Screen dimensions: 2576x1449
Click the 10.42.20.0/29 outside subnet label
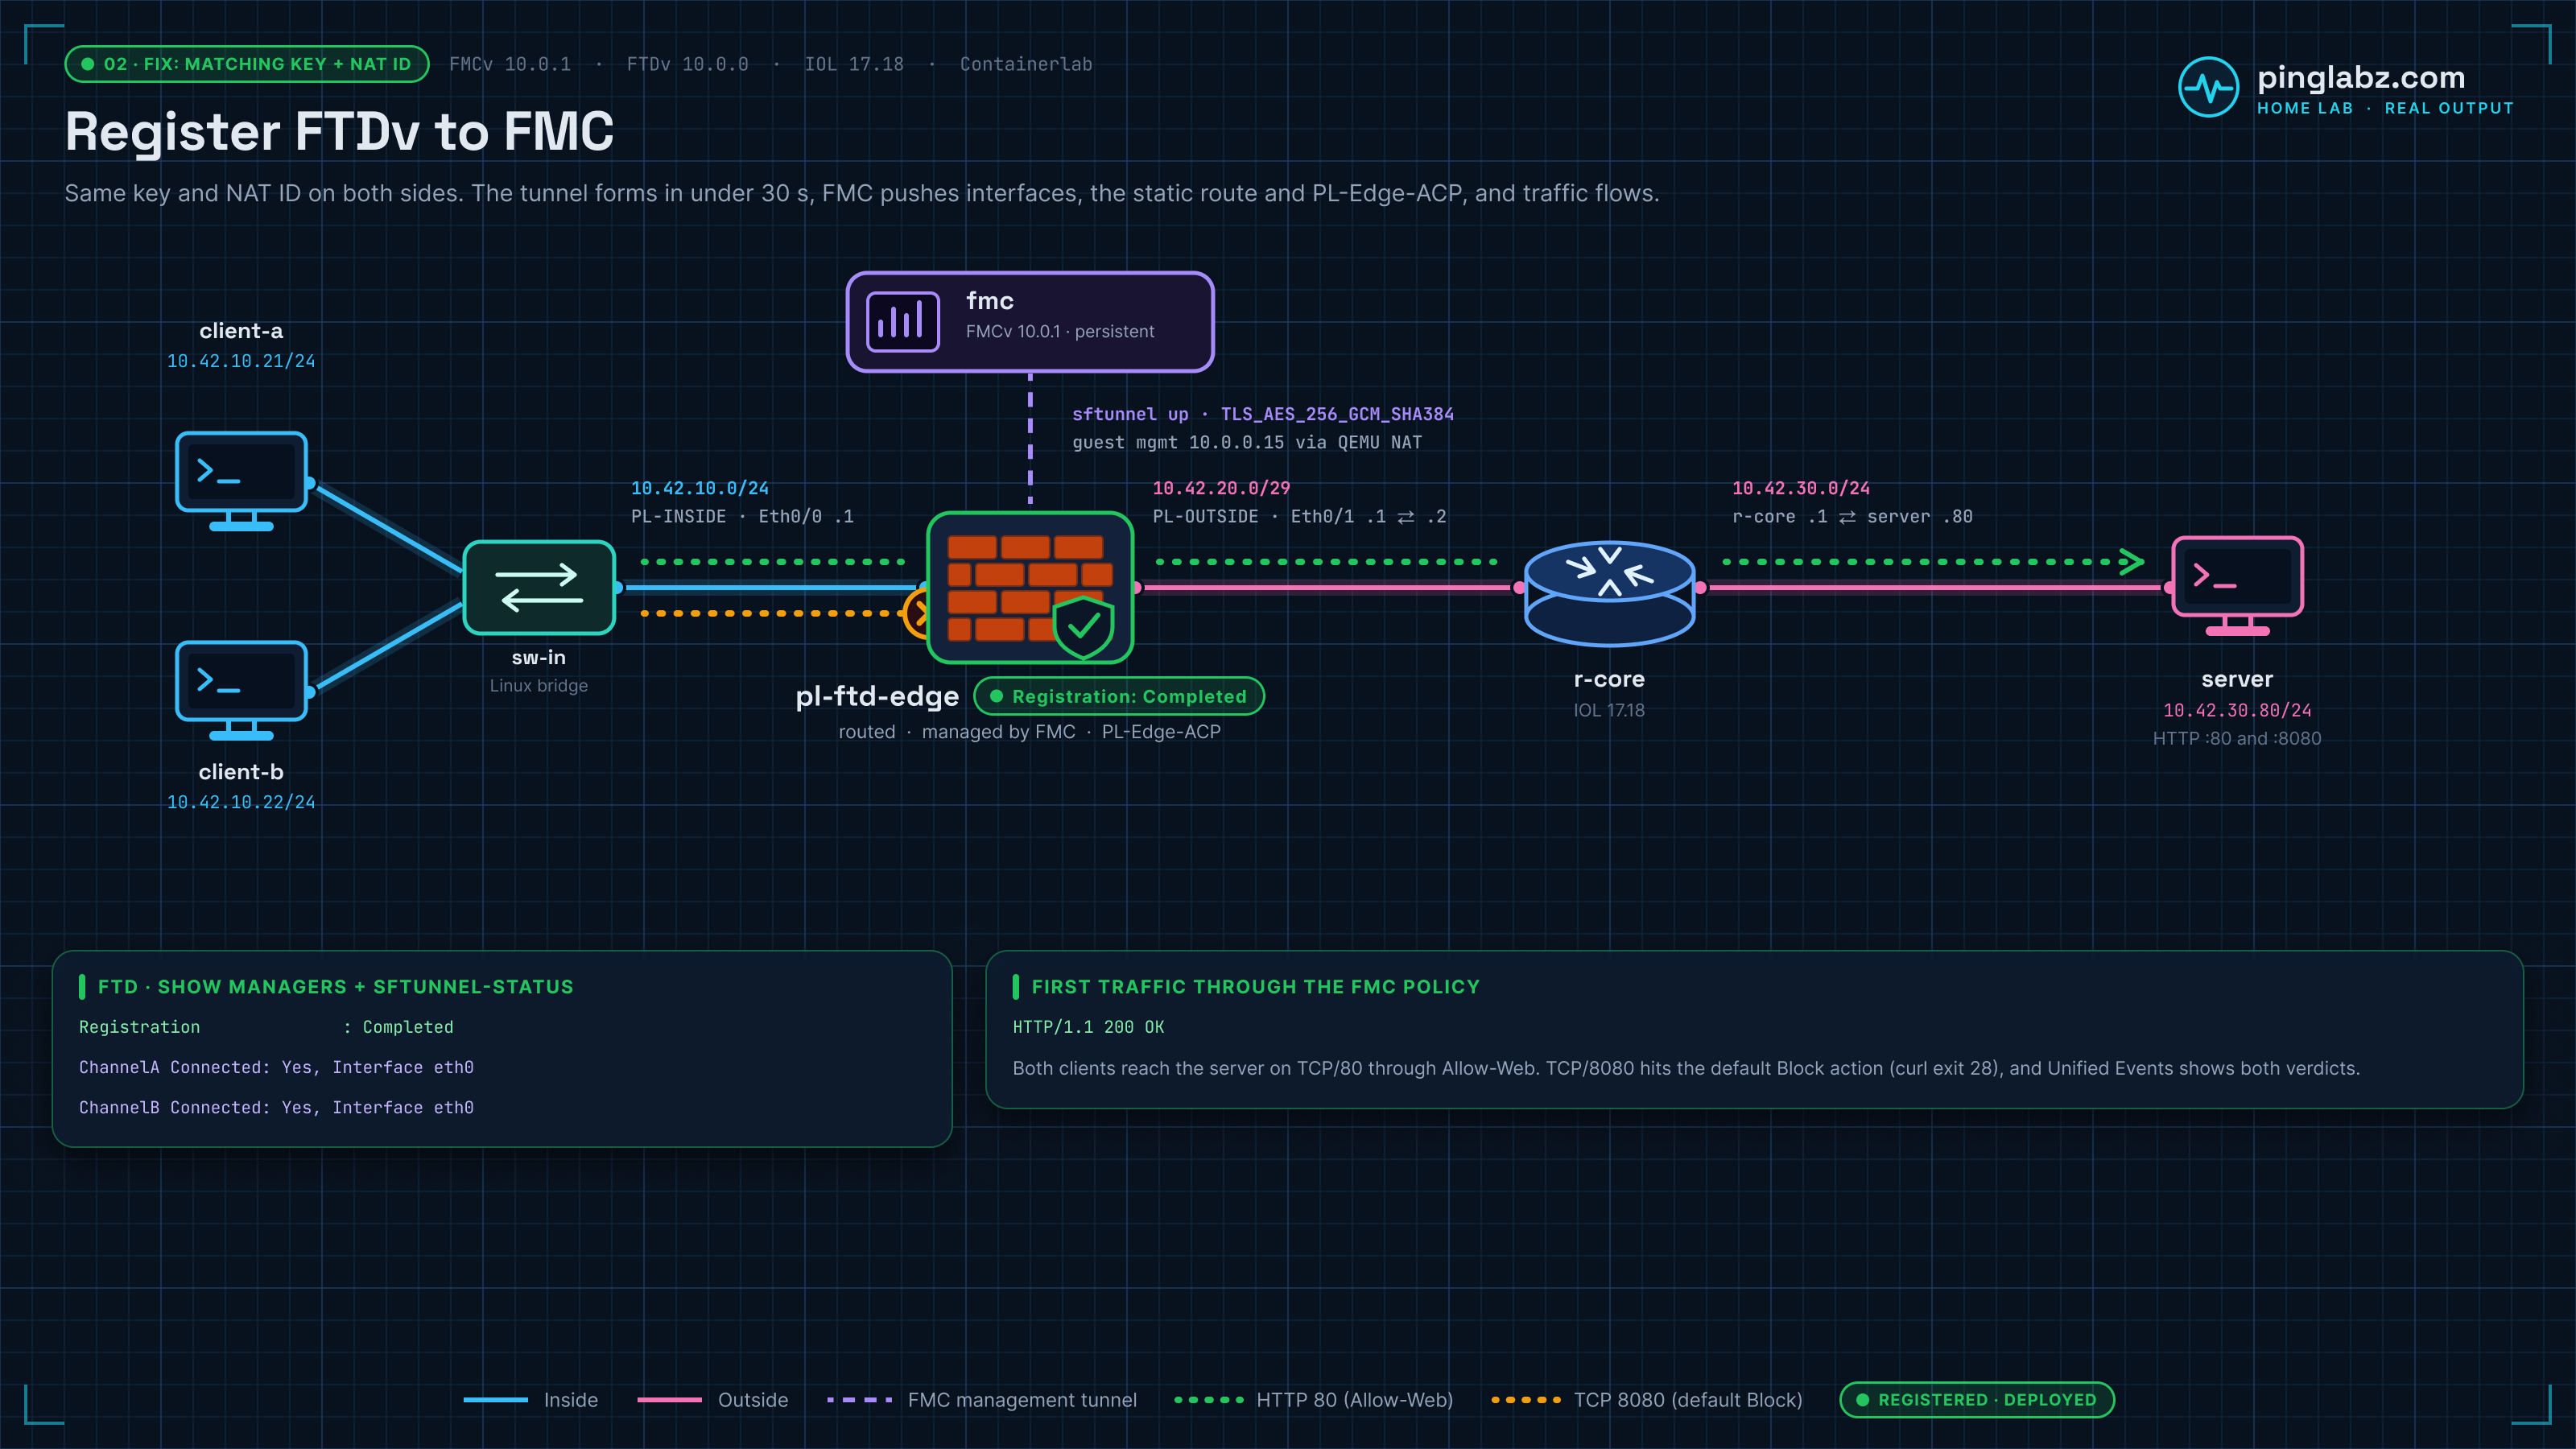(1221, 488)
